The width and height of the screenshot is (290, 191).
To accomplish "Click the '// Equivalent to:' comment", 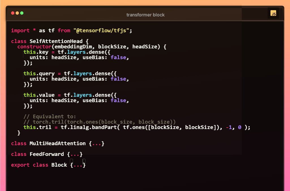I will 50,117.
